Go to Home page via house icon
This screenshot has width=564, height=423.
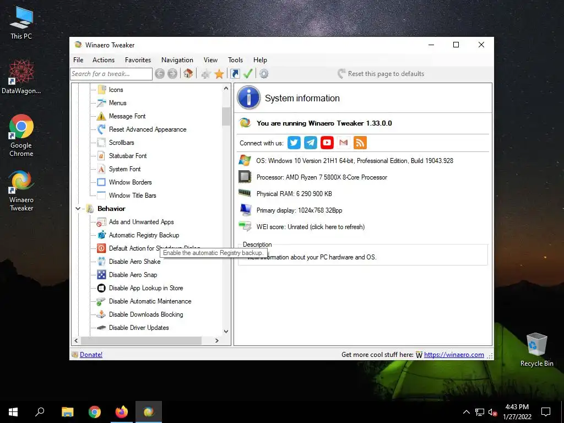click(x=188, y=73)
